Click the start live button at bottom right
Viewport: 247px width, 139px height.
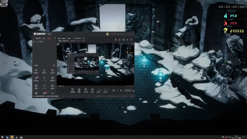(128, 91)
